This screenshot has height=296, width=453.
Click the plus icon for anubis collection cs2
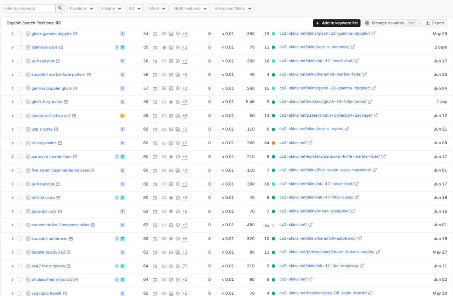tap(28, 116)
